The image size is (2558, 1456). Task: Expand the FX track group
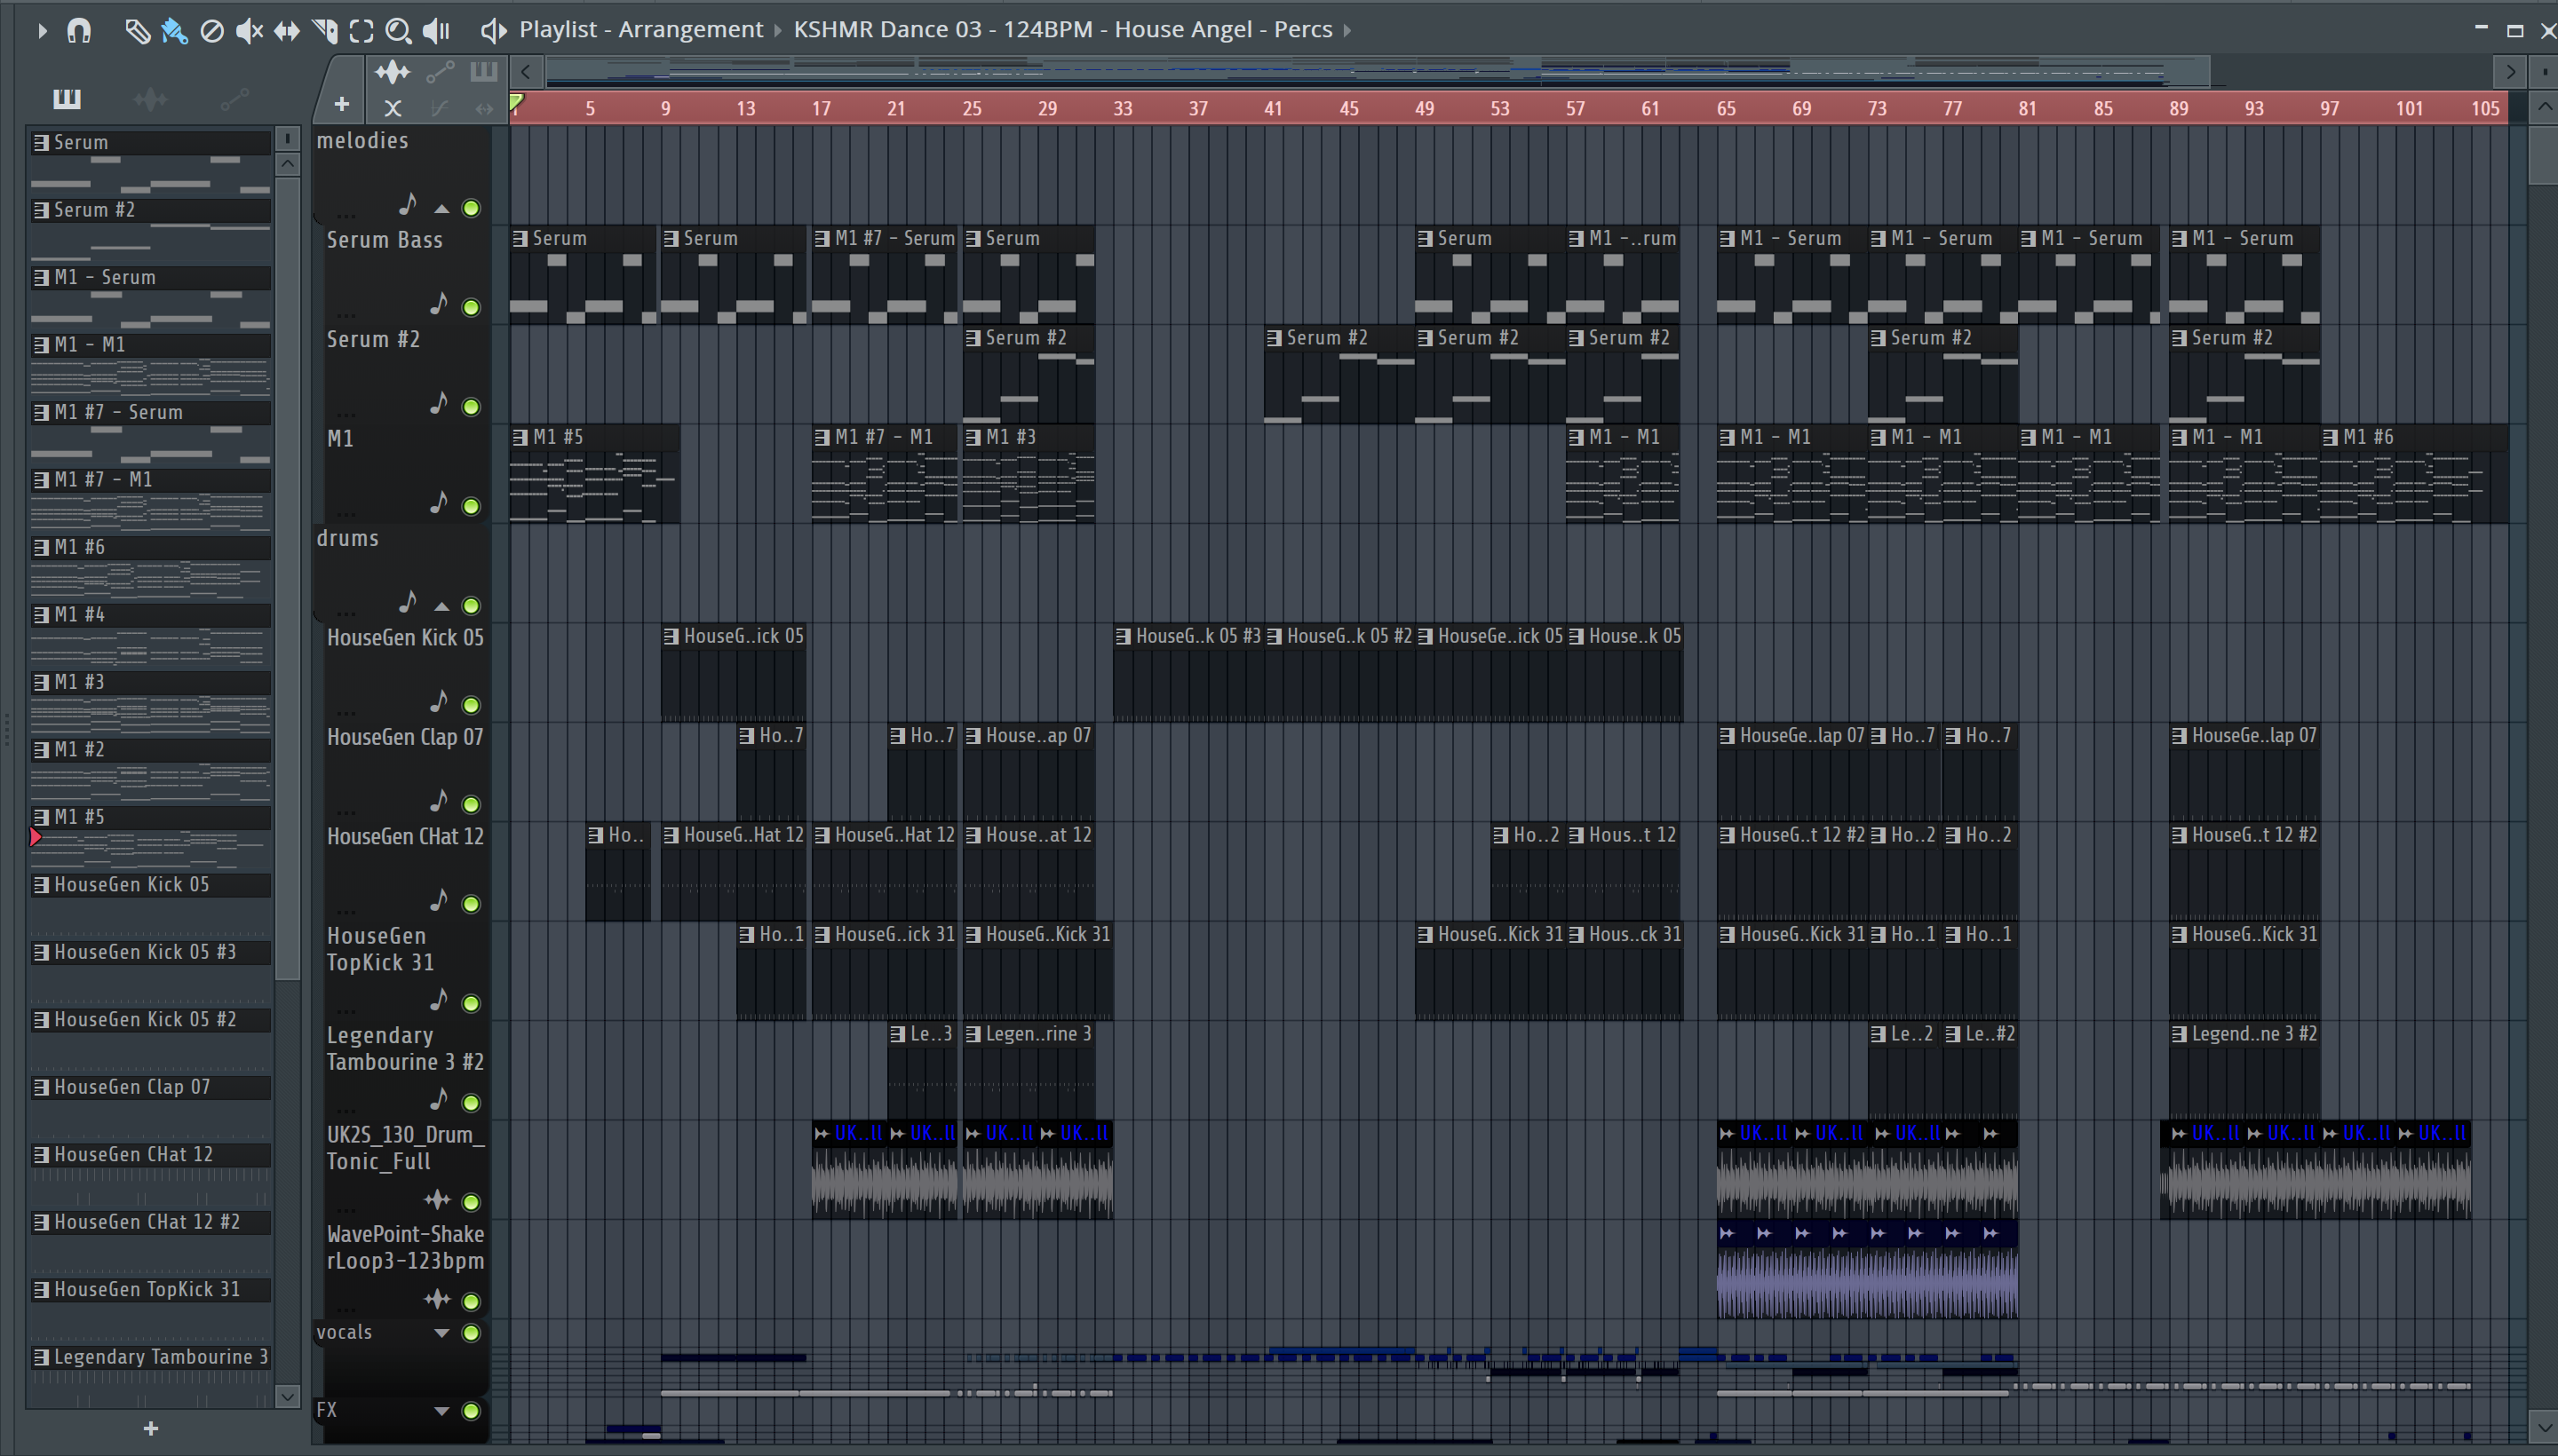(441, 1411)
